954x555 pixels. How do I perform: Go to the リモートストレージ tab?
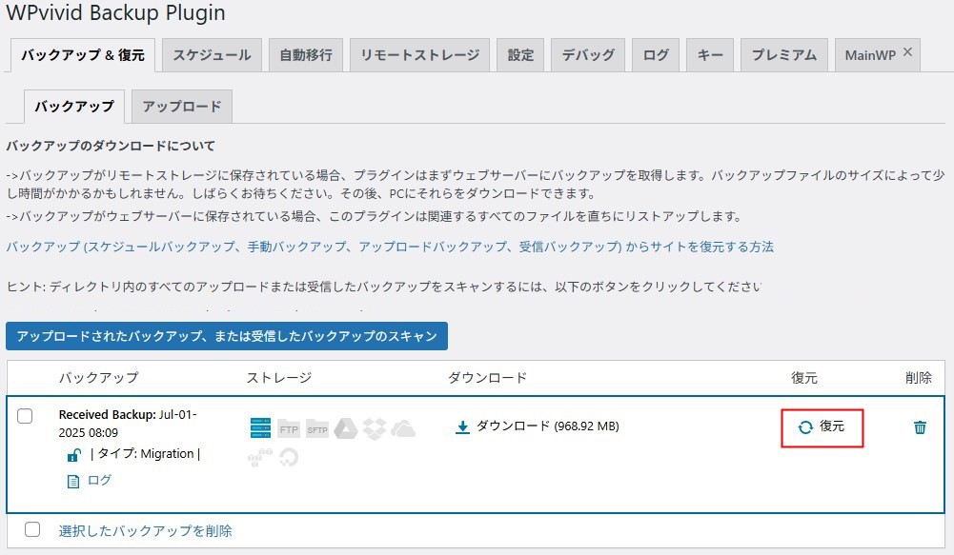coord(419,55)
